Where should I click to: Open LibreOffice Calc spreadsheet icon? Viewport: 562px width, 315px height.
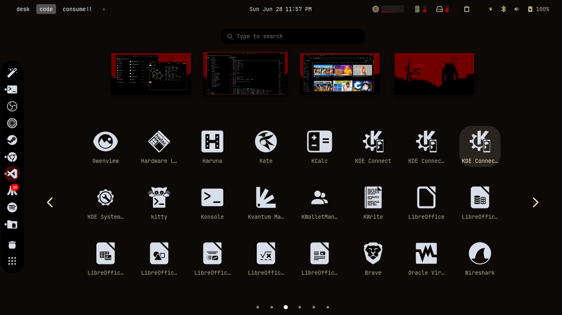pos(106,258)
